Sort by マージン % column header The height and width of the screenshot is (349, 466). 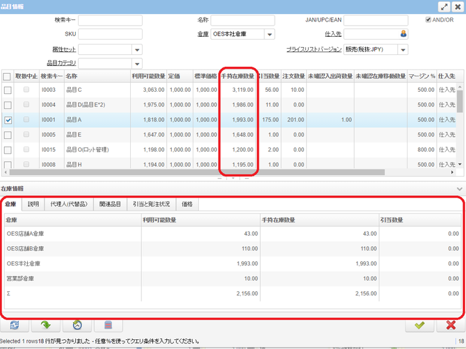(x=421, y=76)
